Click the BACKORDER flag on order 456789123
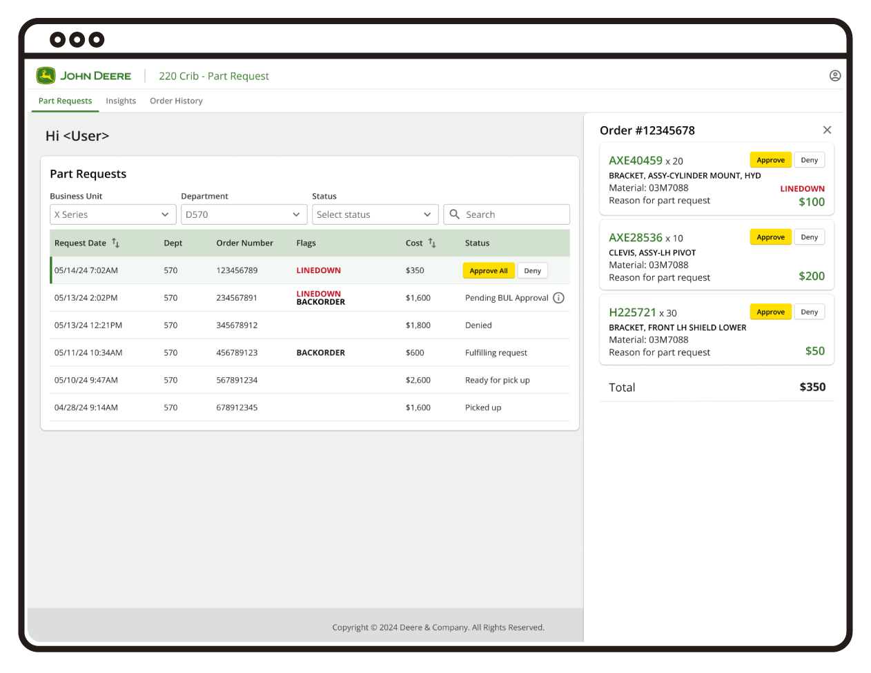 [x=321, y=352]
